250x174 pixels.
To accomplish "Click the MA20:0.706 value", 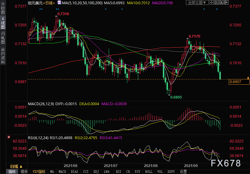I will pyautogui.click(x=163, y=3).
